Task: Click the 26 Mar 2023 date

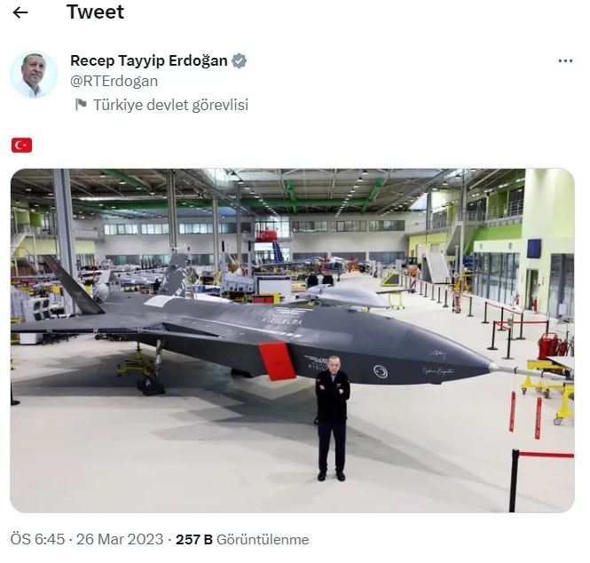Action: click(x=120, y=539)
